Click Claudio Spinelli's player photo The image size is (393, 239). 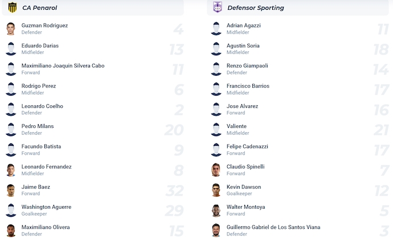[216, 170]
